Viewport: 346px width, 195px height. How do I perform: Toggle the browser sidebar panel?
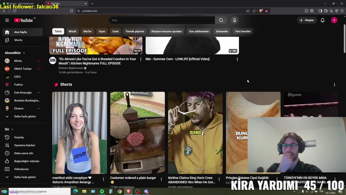pyautogui.click(x=320, y=11)
